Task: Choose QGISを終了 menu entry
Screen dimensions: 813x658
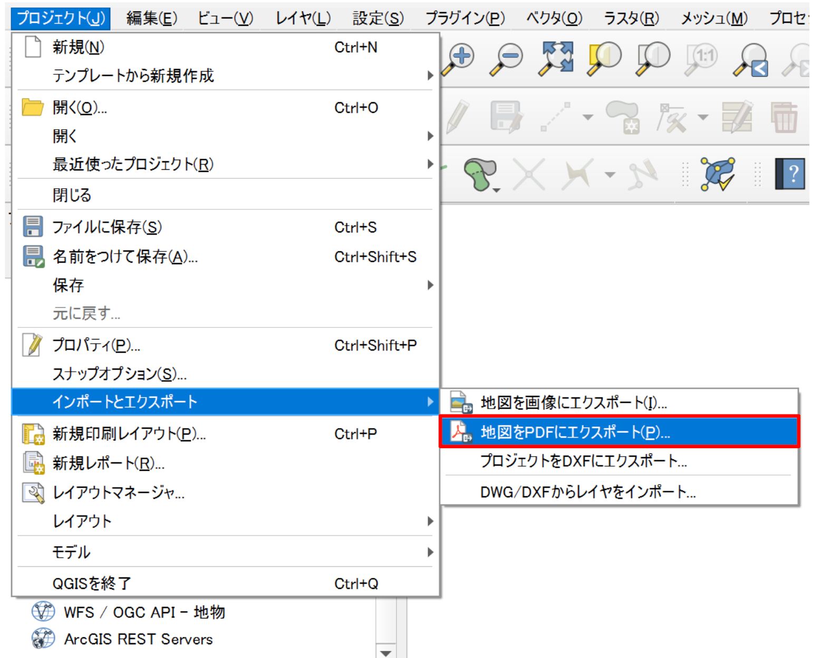Action: tap(225, 583)
